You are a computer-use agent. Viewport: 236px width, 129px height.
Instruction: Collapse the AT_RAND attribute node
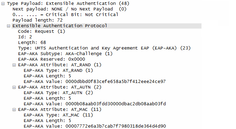pos(14,65)
